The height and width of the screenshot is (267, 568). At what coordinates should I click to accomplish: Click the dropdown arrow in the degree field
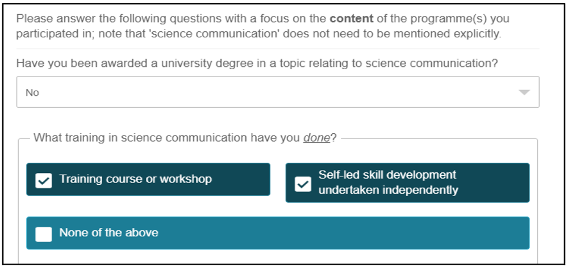click(524, 92)
